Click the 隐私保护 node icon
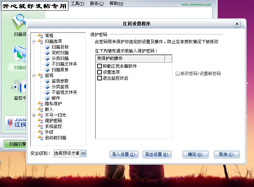 (40, 104)
